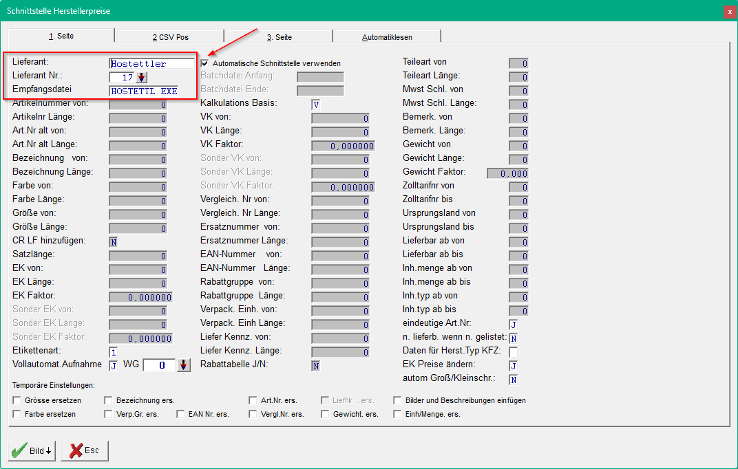Click the Größe Länge field

click(x=138, y=228)
